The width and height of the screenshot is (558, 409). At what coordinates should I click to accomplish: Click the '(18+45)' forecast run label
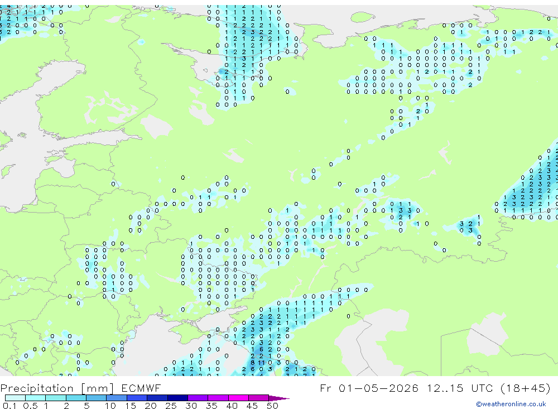tap(526, 388)
